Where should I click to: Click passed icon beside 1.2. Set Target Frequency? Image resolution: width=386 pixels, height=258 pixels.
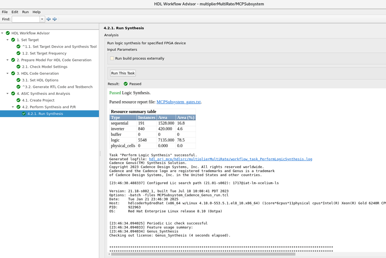[19, 53]
